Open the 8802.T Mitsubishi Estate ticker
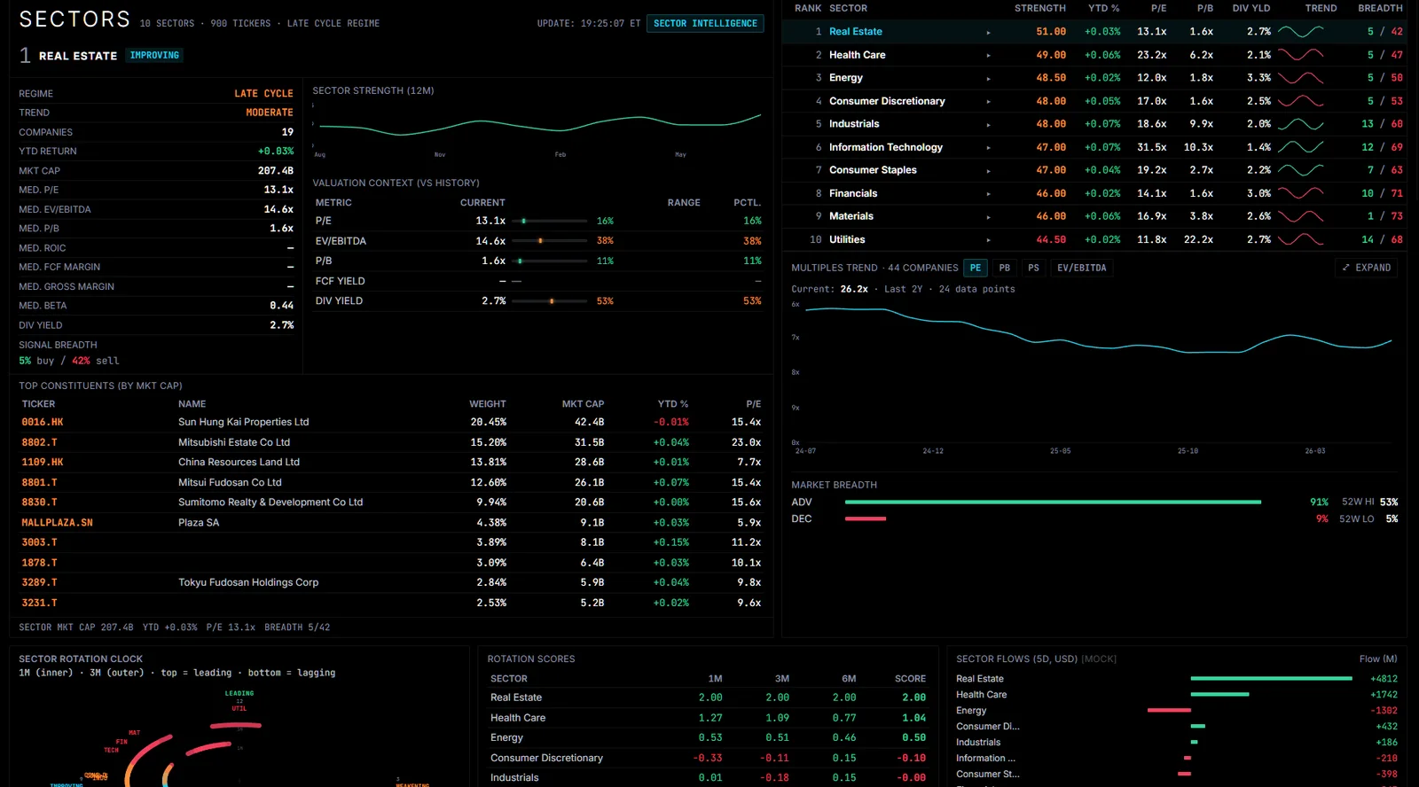This screenshot has height=787, width=1419. click(x=39, y=442)
